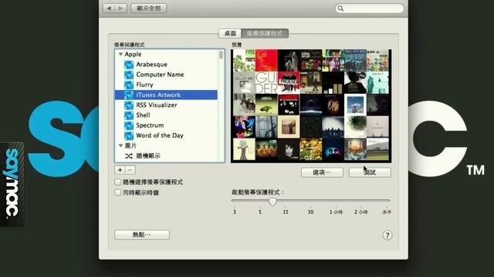Click the Word of the Day icon
494x277 pixels.
click(129, 135)
